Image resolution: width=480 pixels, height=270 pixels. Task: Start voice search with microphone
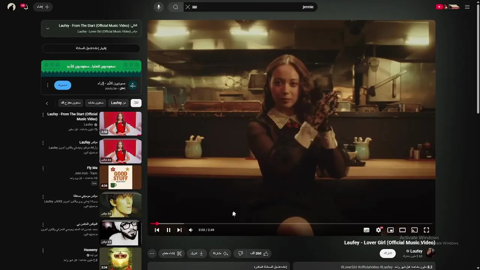[159, 7]
